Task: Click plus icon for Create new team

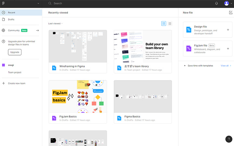Action: click(4, 83)
